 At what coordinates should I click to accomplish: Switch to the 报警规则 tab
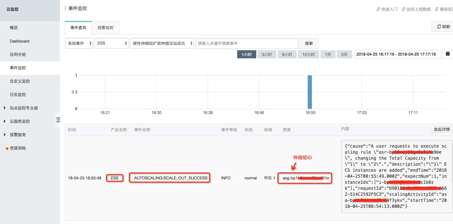pos(105,28)
